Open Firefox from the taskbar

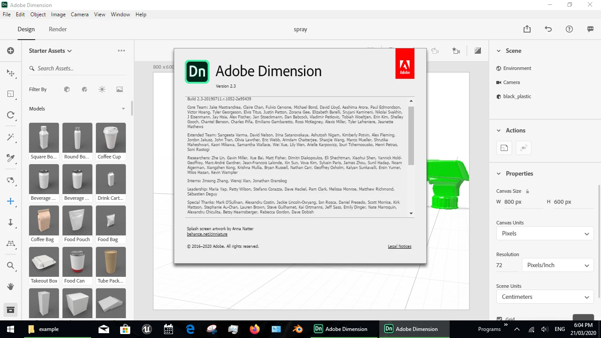click(255, 329)
